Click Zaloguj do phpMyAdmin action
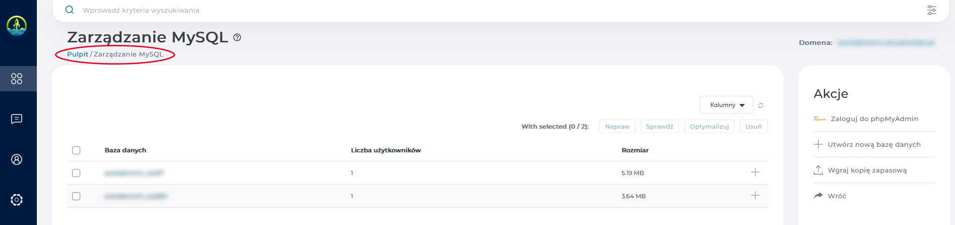Image resolution: width=955 pixels, height=225 pixels. click(874, 119)
